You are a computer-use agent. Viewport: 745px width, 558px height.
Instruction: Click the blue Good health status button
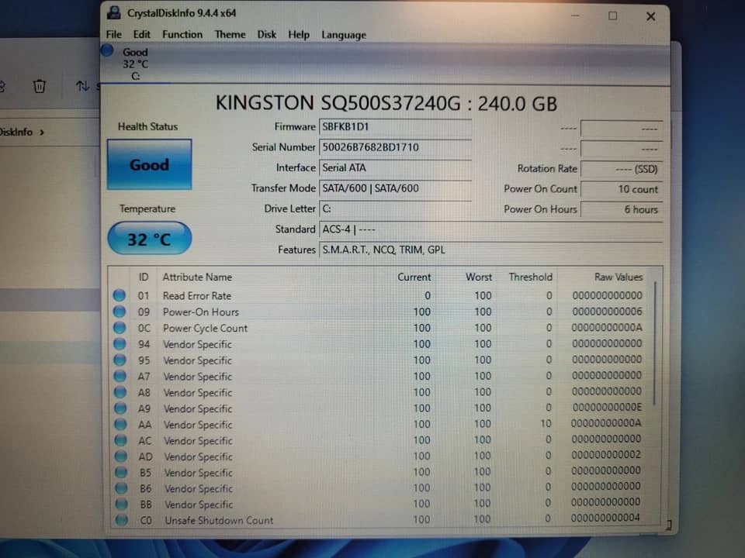(149, 164)
